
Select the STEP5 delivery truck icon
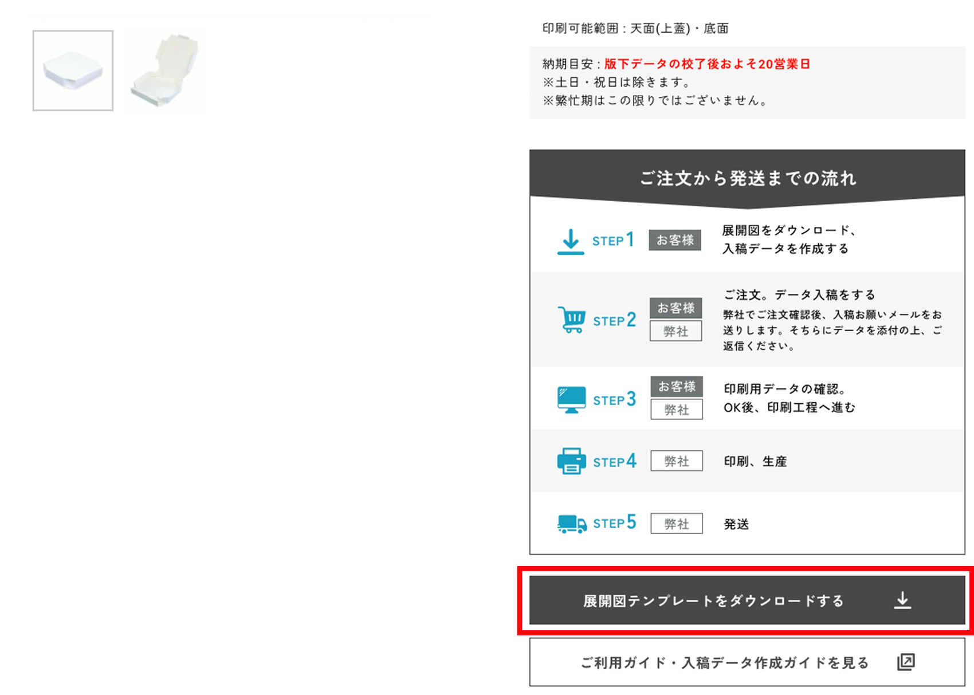571,523
